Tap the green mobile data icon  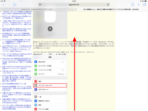36,66
